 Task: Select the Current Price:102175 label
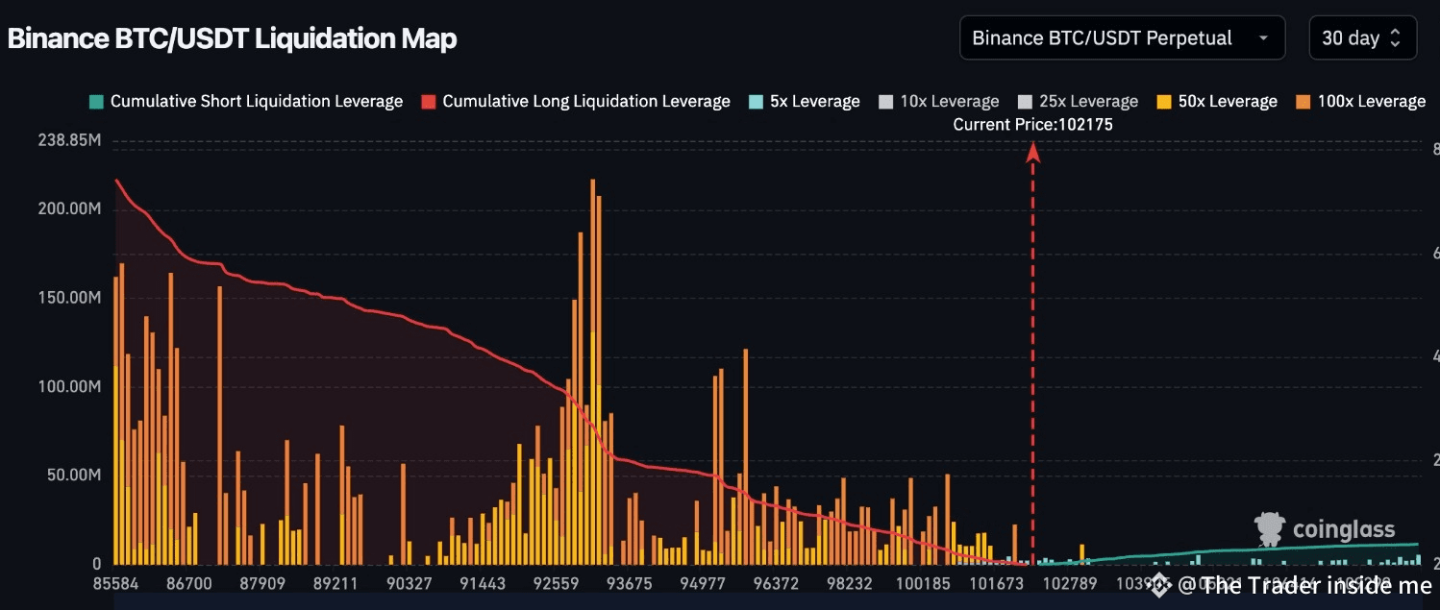point(1031,124)
